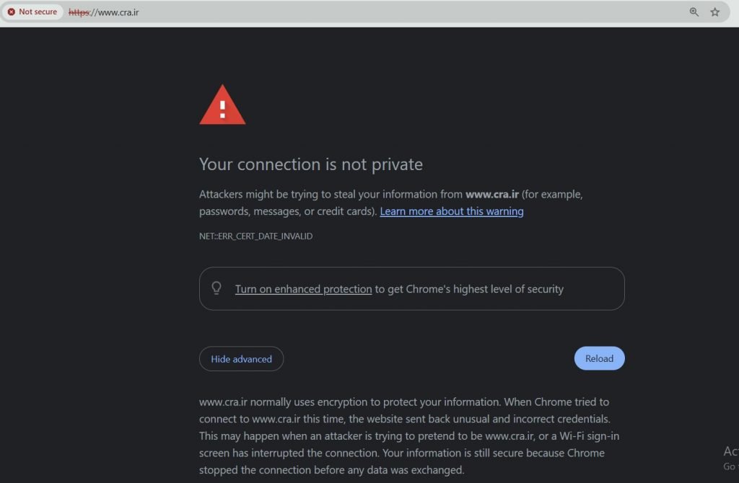
Task: Click the crossed-out https in the URL
Action: click(x=79, y=12)
